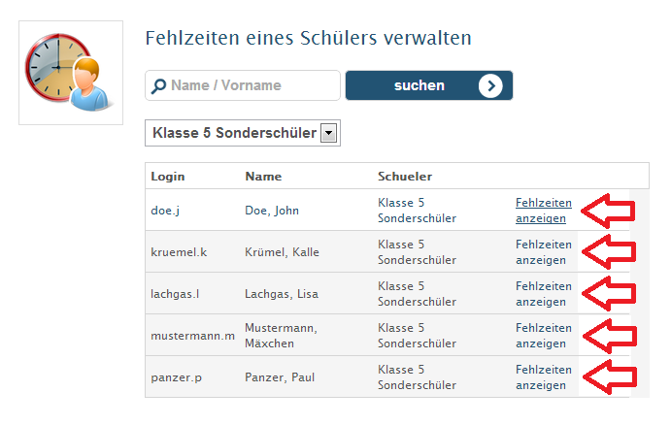Click the red arrow next to Krümel, Kalle
Screen dimensions: 671x425
point(609,252)
